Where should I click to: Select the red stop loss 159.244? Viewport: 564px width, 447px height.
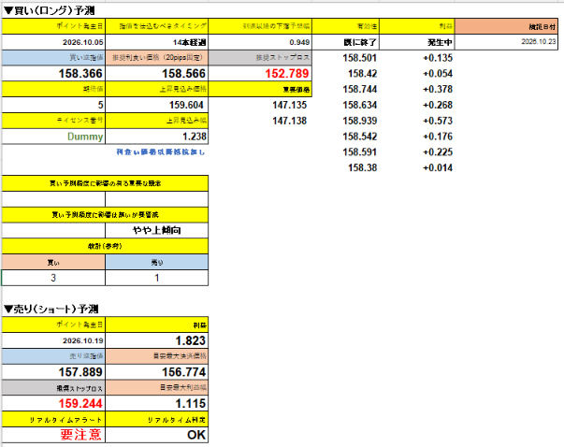coord(53,403)
